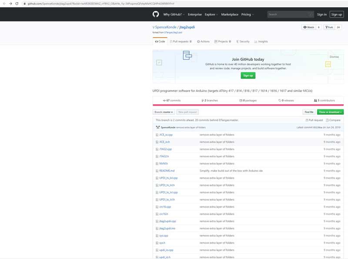The height and width of the screenshot is (259, 348).
Task: Open the jtag2updi.ino file
Action: (167, 229)
